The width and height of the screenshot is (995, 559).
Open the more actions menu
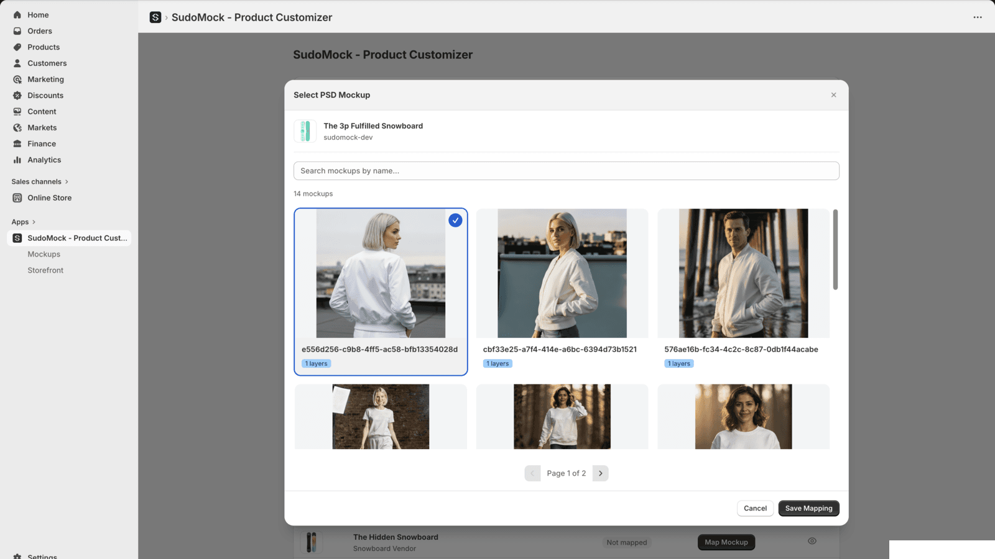coord(977,17)
